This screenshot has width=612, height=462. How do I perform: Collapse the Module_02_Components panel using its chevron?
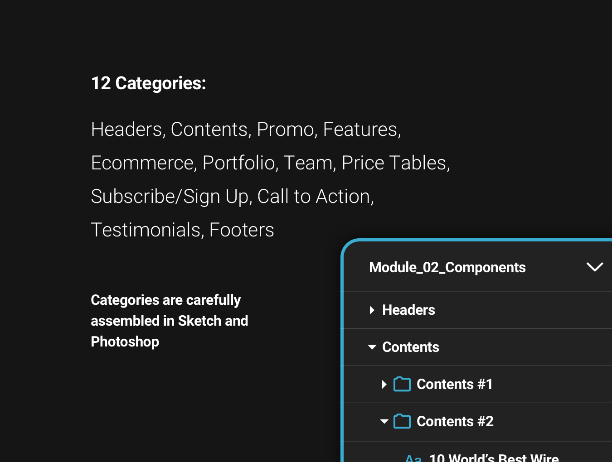click(x=594, y=267)
